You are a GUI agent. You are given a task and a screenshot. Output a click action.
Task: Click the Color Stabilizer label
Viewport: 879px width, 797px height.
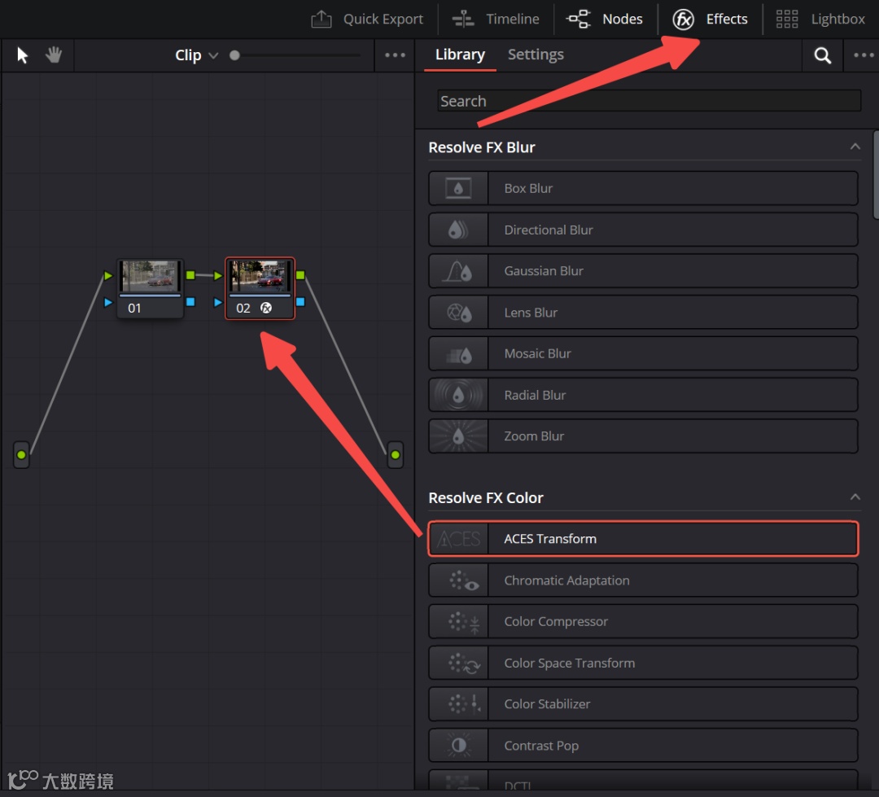coord(547,704)
